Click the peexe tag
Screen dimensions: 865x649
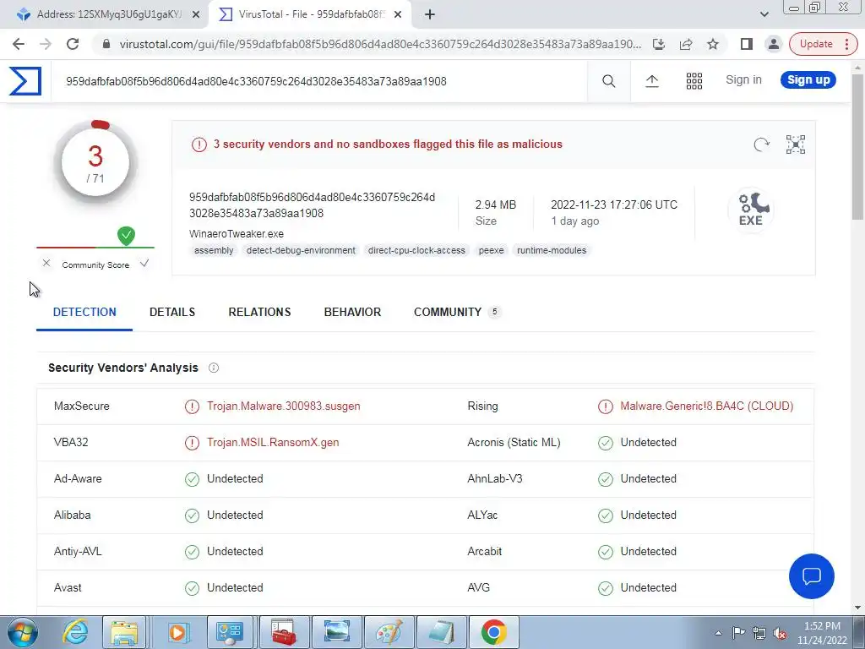pos(491,250)
